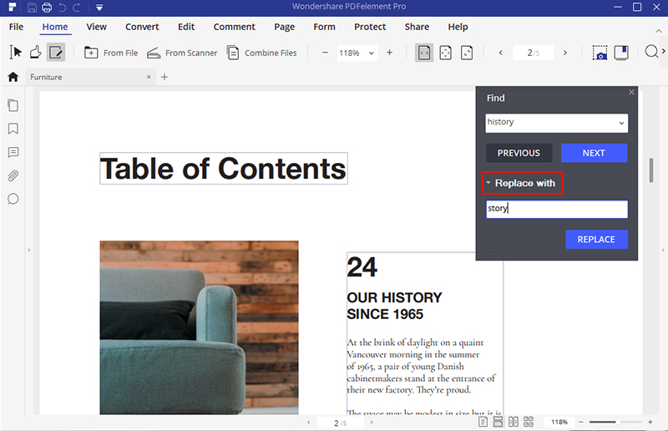Collapse the ribbon with chevron
The image size is (668, 431).
coord(659,31)
